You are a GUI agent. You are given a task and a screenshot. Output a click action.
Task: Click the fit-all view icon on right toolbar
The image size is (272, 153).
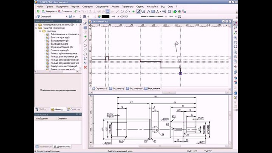click(235, 42)
